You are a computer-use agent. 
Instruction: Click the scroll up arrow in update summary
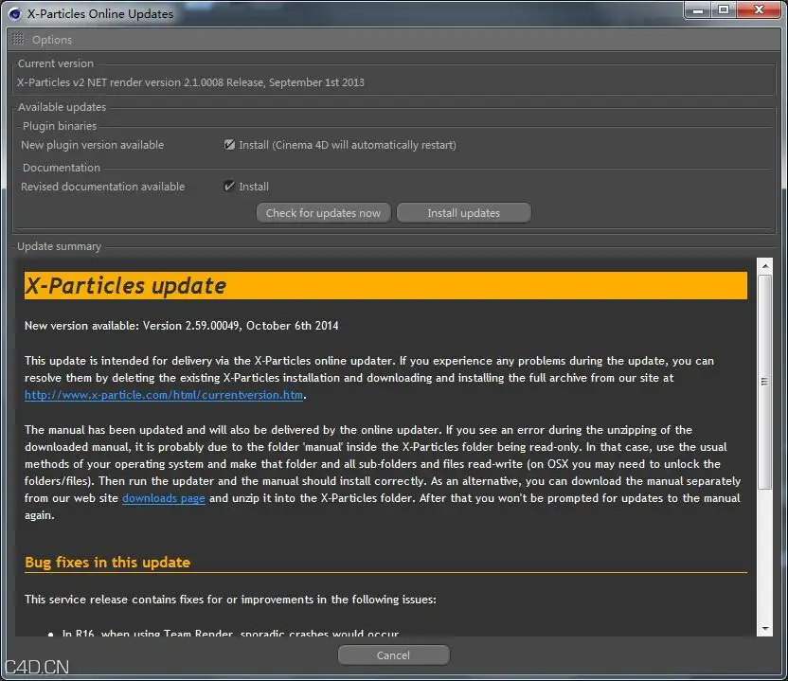(x=765, y=266)
